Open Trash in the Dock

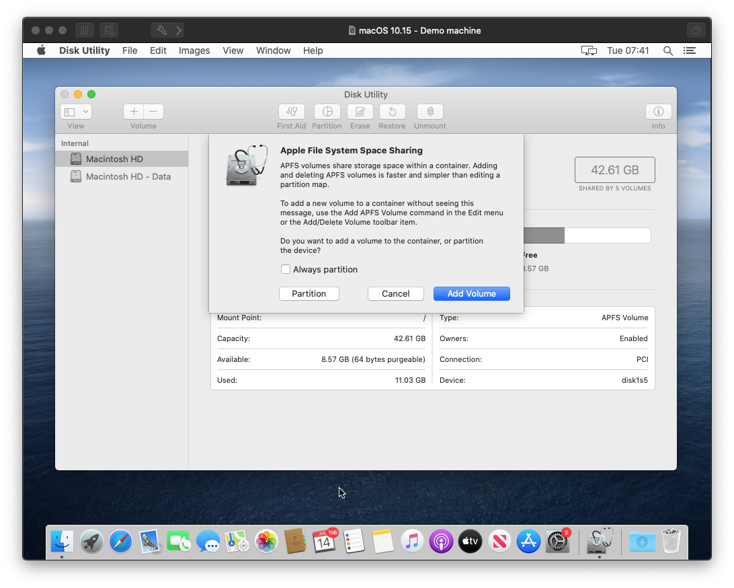671,542
